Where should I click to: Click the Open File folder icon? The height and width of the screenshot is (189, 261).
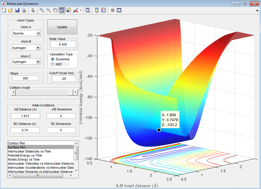pyautogui.click(x=10, y=10)
